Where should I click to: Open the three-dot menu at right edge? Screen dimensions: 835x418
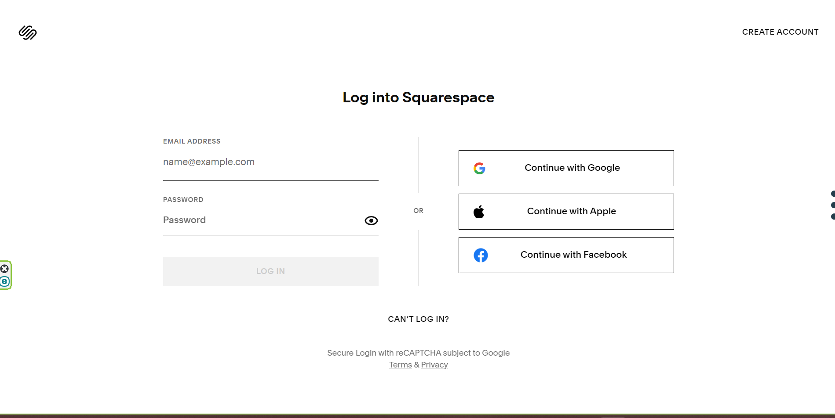(x=832, y=205)
